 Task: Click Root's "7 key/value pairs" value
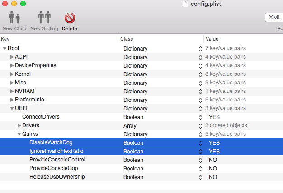tap(226, 48)
